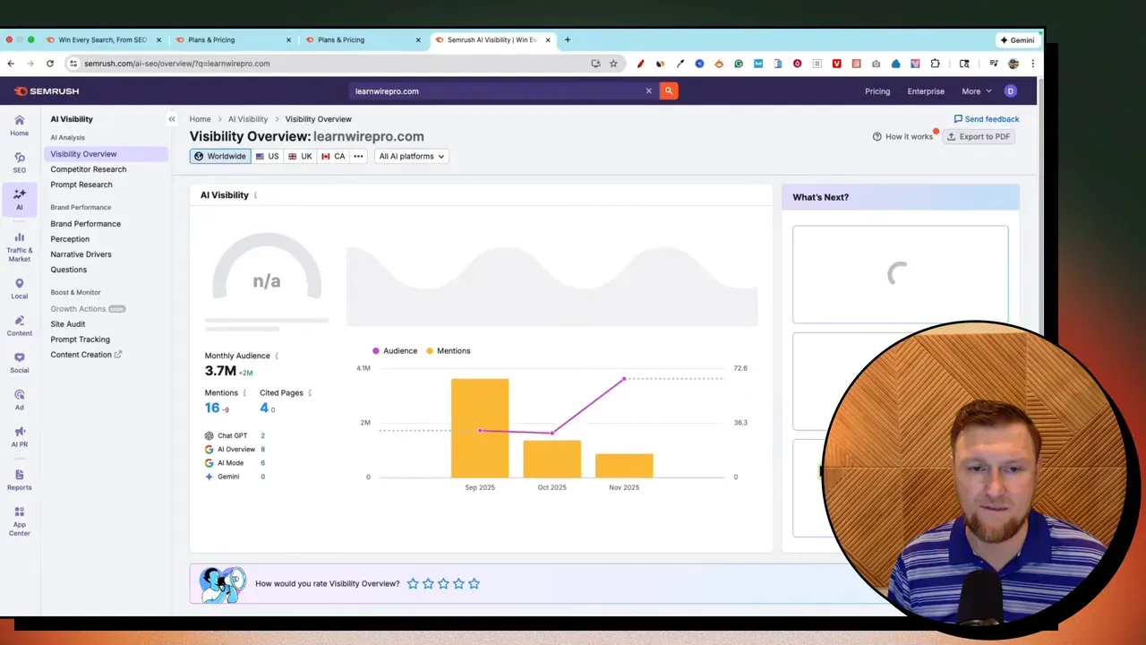
Task: Select the US region filter
Action: pyautogui.click(x=267, y=156)
